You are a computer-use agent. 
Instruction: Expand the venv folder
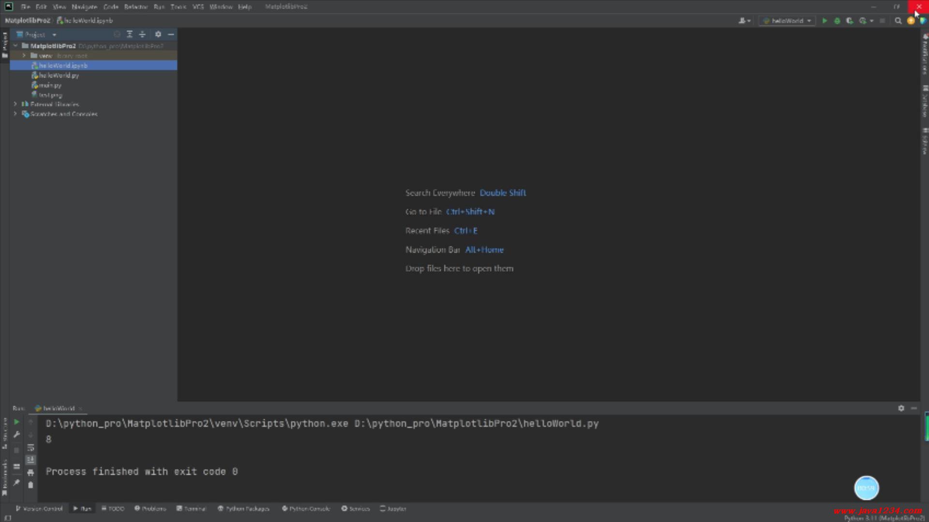pyautogui.click(x=24, y=56)
